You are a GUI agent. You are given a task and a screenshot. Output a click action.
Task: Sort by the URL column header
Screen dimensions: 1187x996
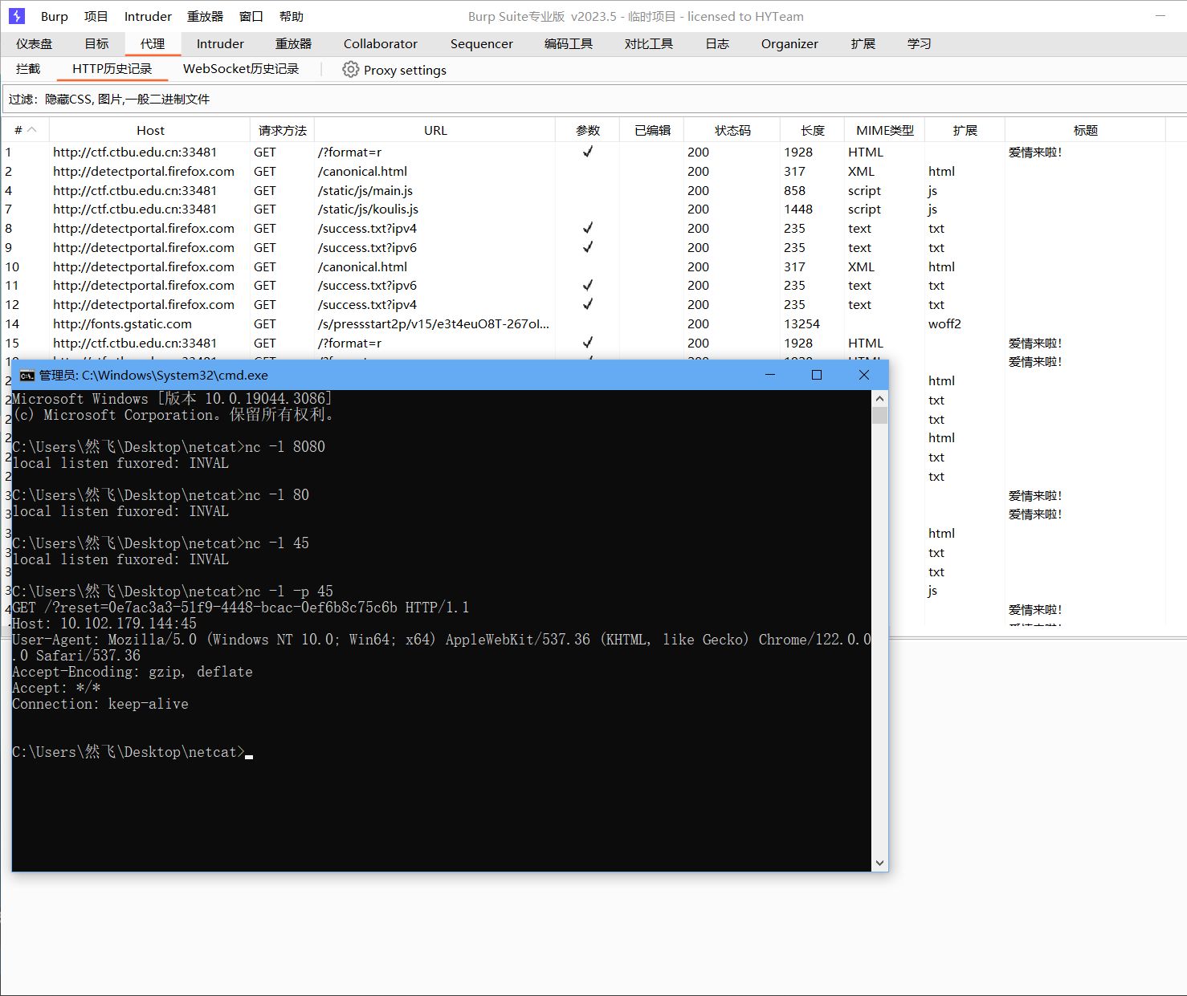tap(435, 130)
